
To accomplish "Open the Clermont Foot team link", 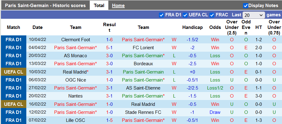I will point(76,40).
